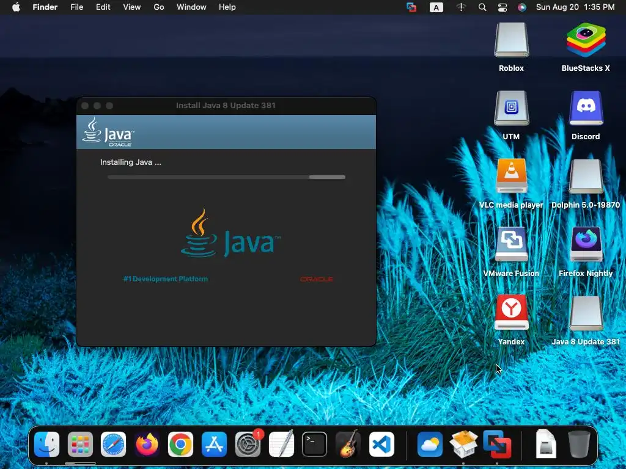626x469 pixels.
Task: Select the Firefox Nightly desktop icon
Action: click(x=586, y=244)
